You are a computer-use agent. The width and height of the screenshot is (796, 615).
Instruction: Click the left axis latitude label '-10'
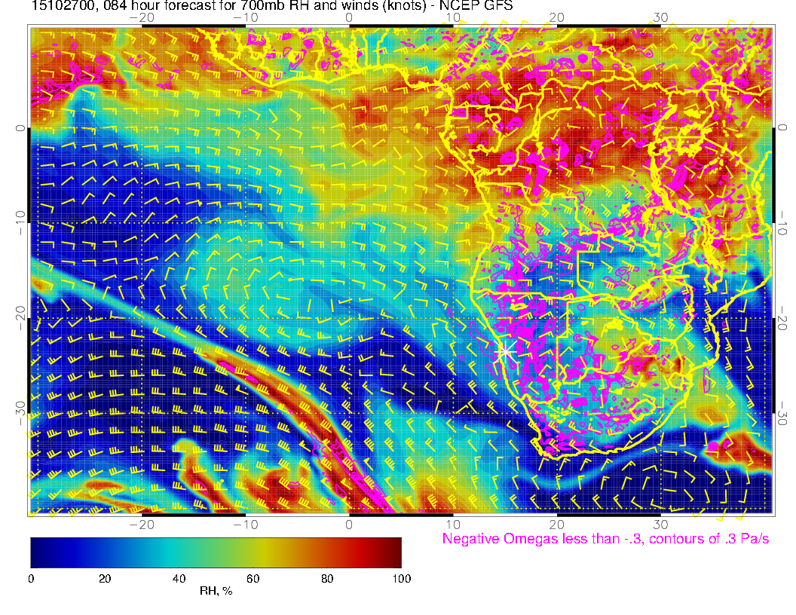point(20,222)
